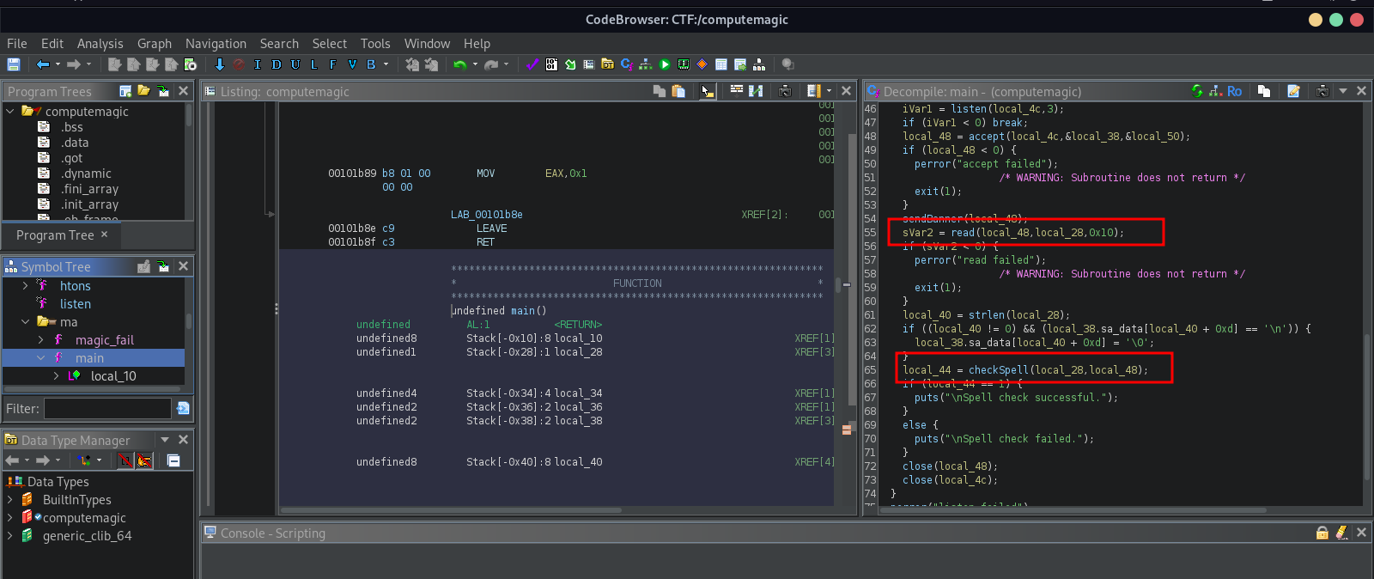
Task: Click the Disassemble 'D' toolbar icon
Action: pyautogui.click(x=276, y=64)
